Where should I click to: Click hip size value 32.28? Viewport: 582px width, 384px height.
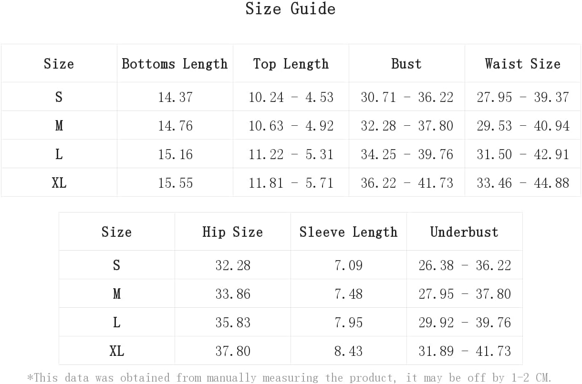[232, 265]
